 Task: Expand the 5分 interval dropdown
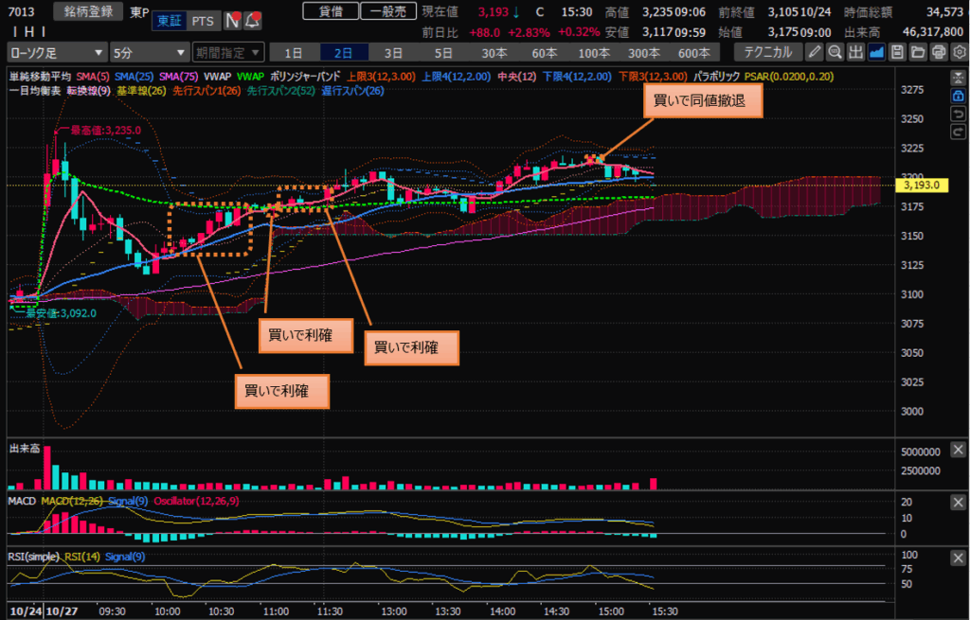[x=147, y=52]
